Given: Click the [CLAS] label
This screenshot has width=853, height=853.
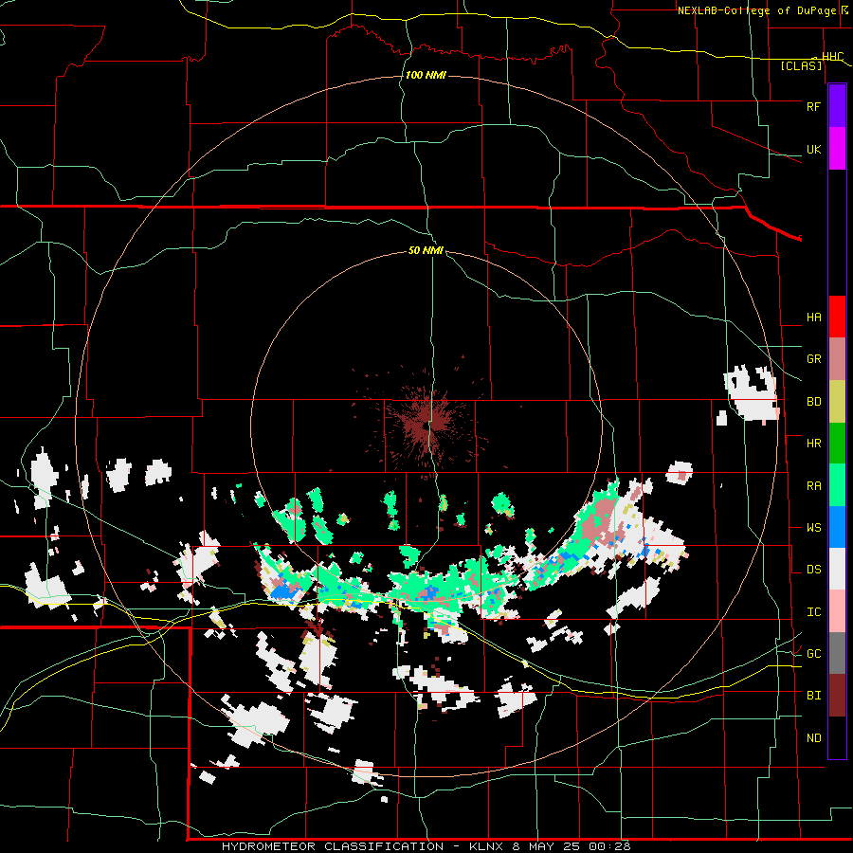Looking at the screenshot, I should coord(801,65).
